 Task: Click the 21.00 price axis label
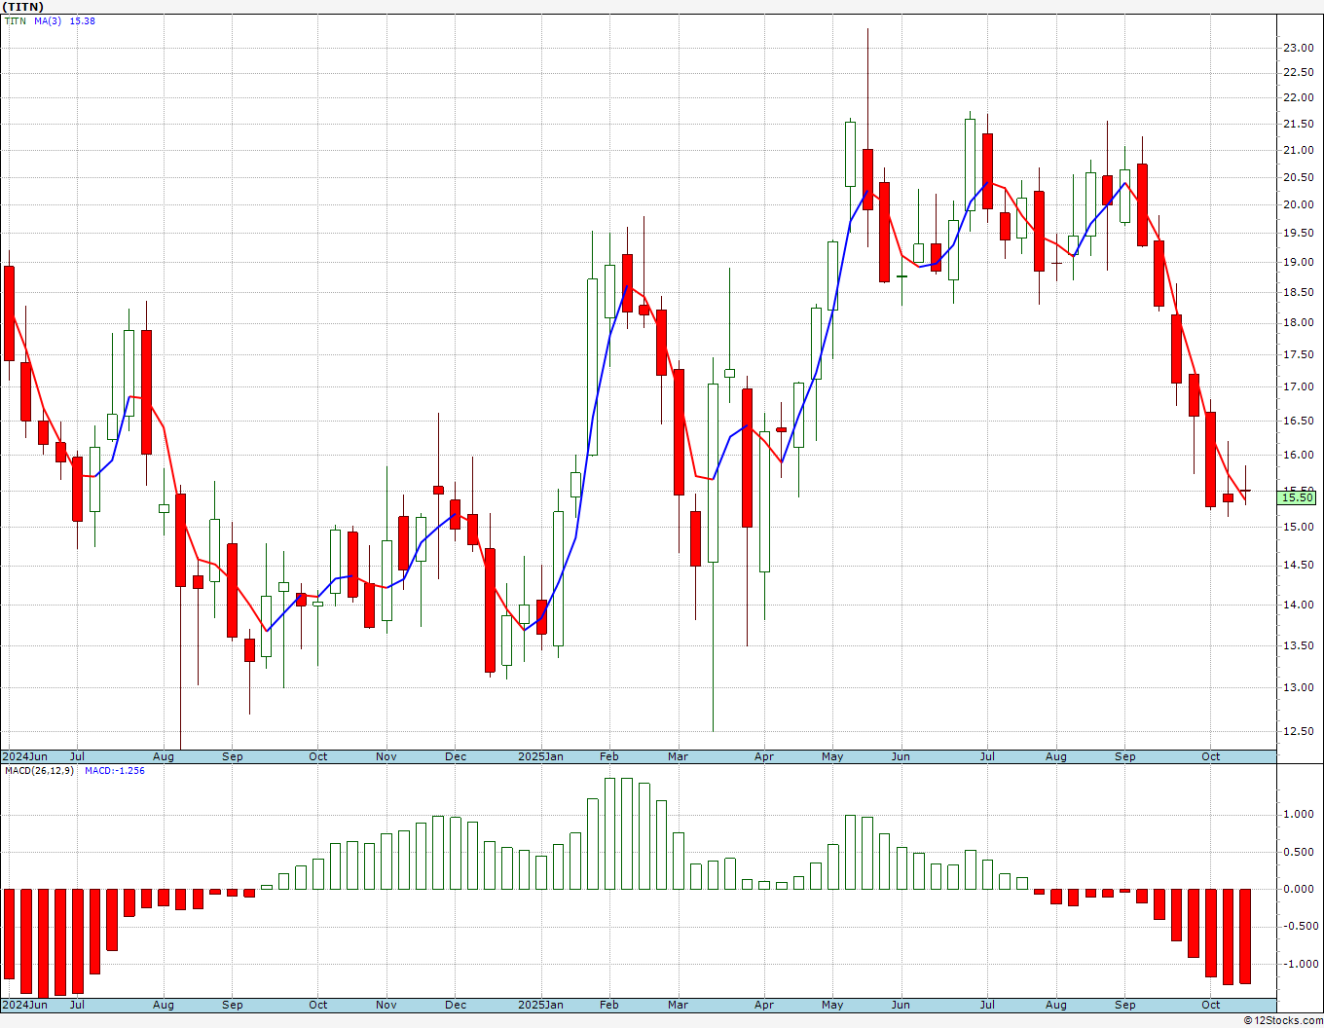click(x=1297, y=151)
